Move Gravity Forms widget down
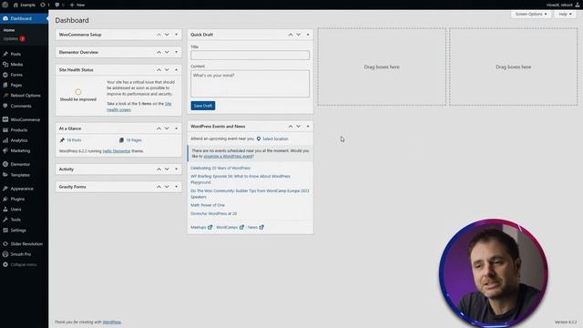This screenshot has width=583, height=328. tap(167, 187)
